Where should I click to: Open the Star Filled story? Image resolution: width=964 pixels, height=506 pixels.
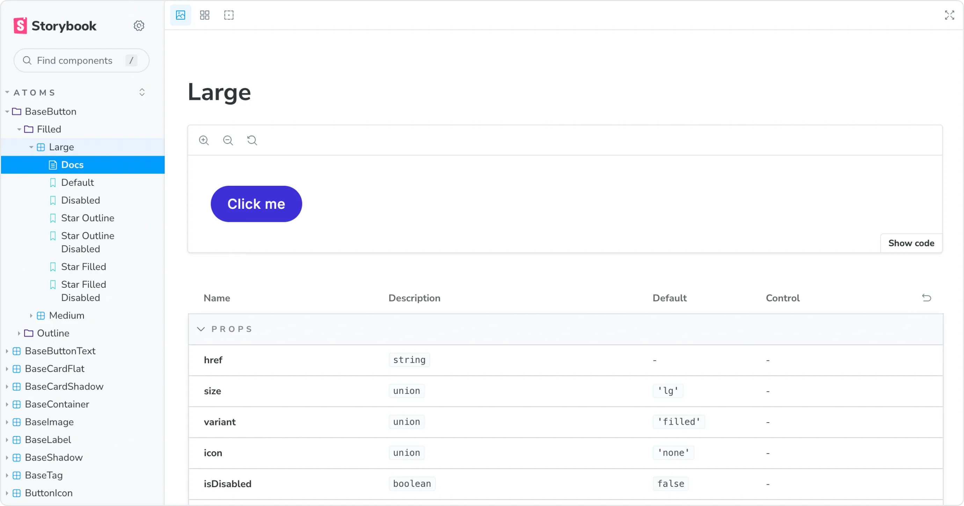[x=83, y=267]
